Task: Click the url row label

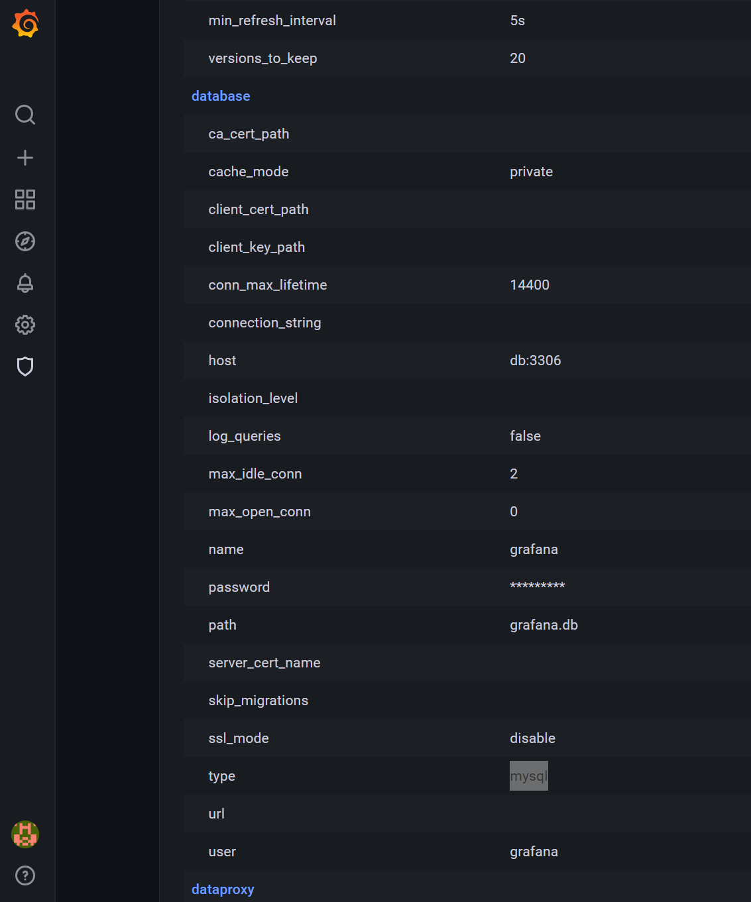Action: coord(217,814)
